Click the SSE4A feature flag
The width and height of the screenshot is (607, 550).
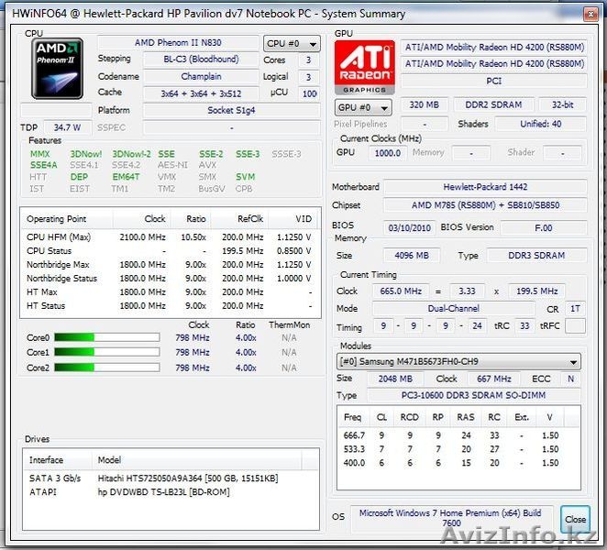coord(43,165)
